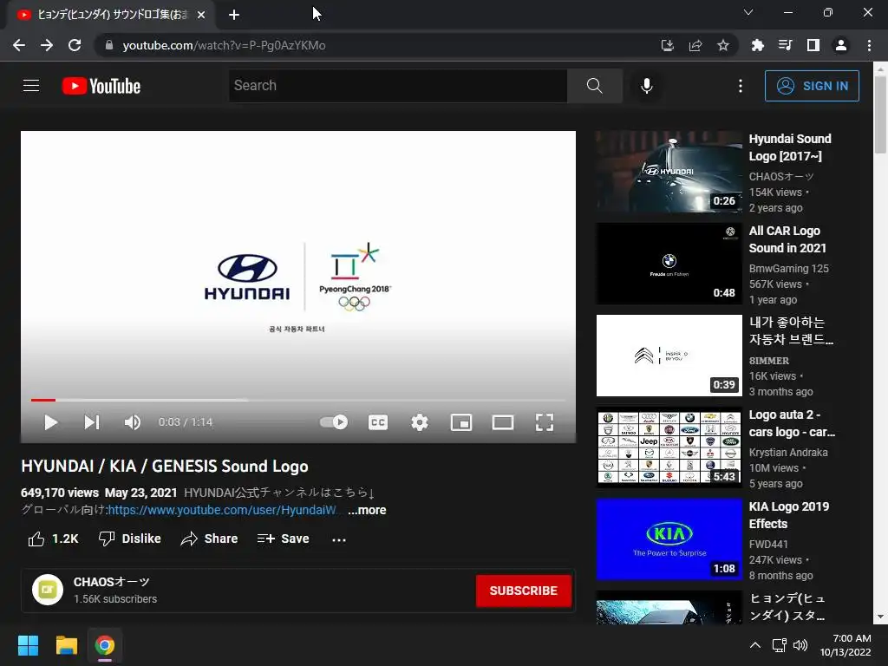Skip to the next video
888x666 pixels.
[91, 422]
